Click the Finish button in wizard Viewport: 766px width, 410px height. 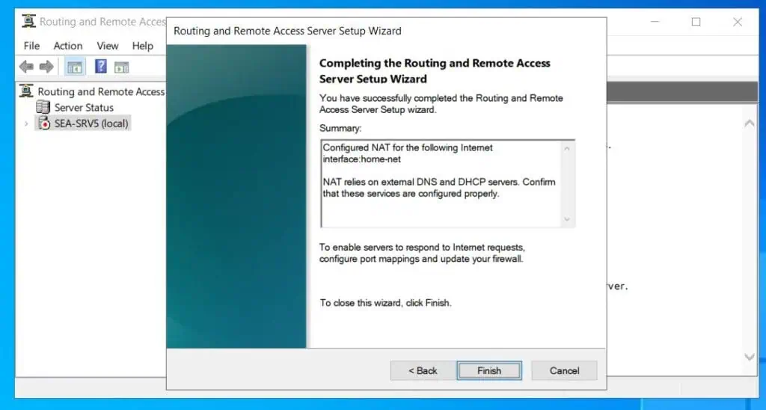489,370
